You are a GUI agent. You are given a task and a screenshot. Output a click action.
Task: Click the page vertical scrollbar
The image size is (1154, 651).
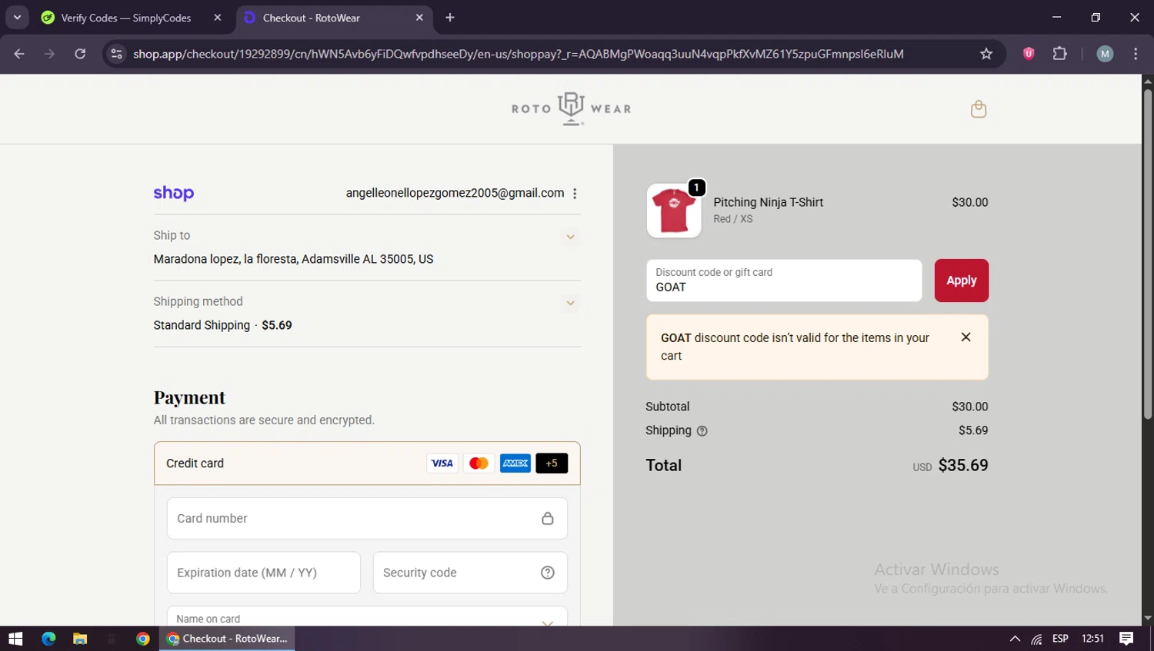(x=1148, y=254)
